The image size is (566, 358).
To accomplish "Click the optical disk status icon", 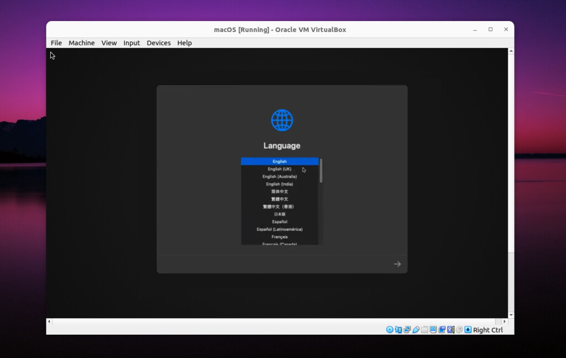I will (x=390, y=330).
